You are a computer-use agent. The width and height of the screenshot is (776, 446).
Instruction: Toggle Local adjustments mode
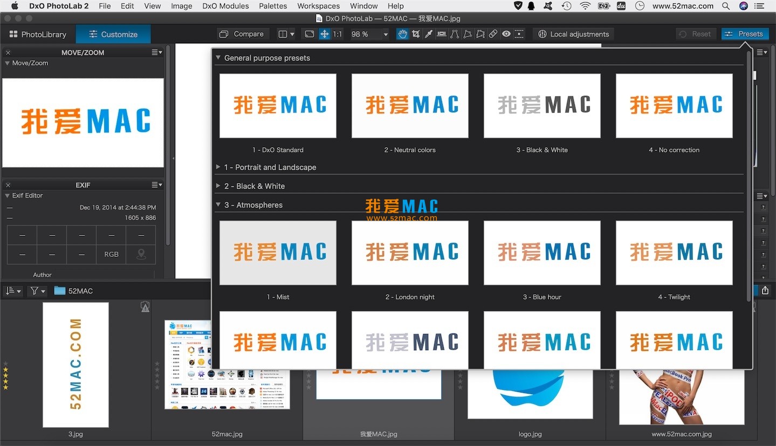tap(573, 34)
